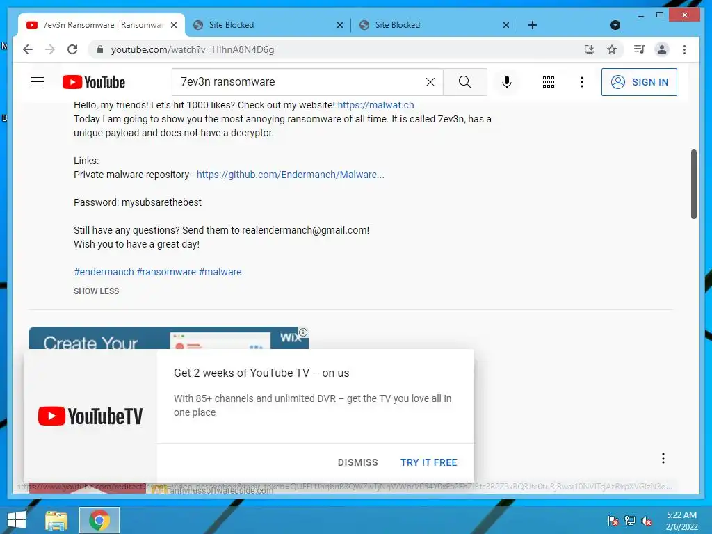Switch to the 7ev3n Ransomware tab

102,25
